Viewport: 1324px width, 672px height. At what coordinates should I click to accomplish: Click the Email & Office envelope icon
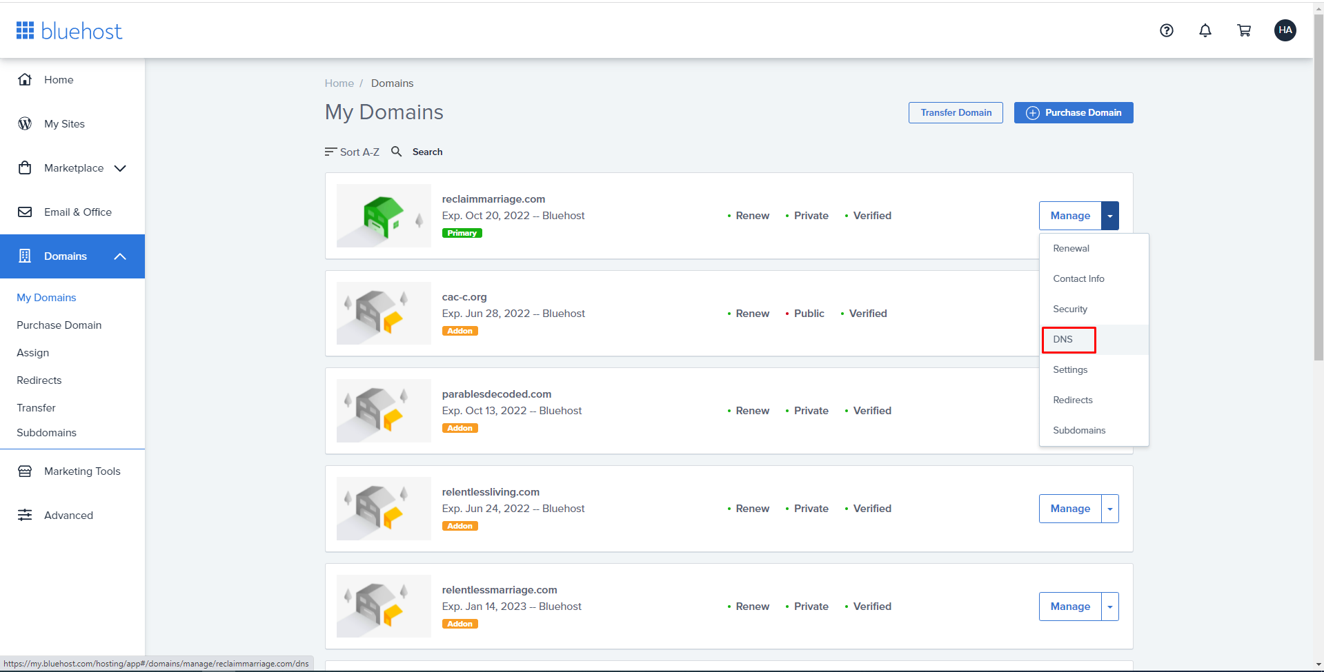tap(25, 212)
